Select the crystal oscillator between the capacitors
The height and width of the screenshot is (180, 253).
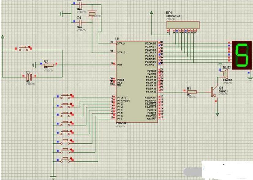click(x=92, y=13)
